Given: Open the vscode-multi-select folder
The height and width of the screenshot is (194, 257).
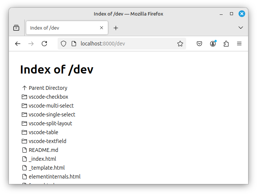Looking at the screenshot, I should (x=51, y=106).
